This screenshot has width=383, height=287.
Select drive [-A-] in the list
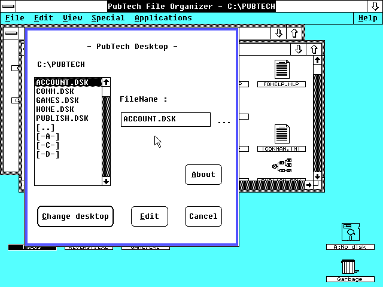pyautogui.click(x=68, y=136)
